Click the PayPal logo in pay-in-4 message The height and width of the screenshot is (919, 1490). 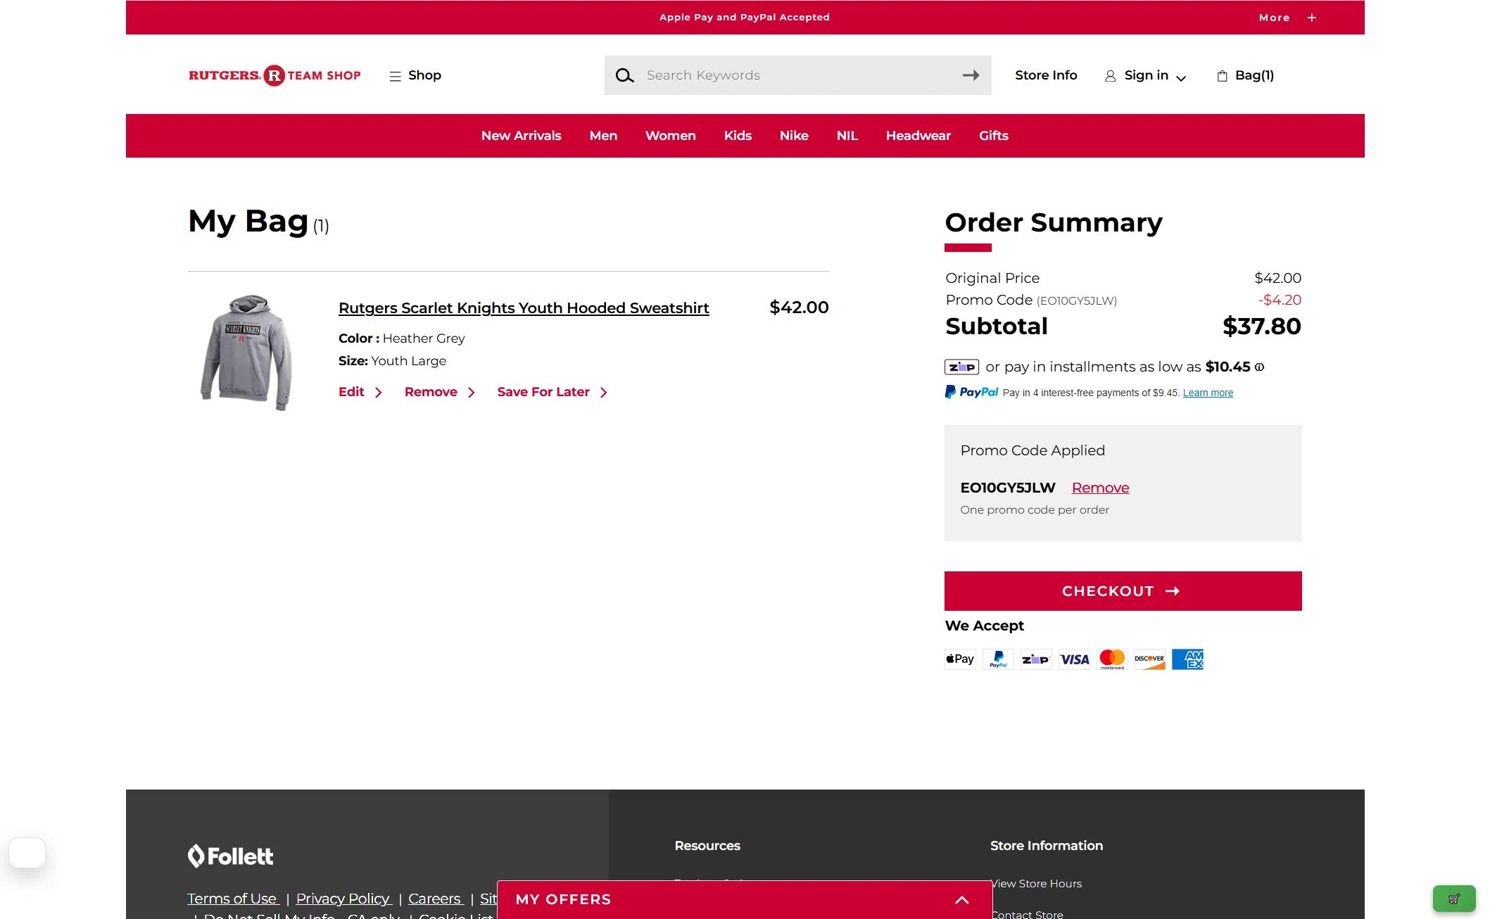[971, 392]
